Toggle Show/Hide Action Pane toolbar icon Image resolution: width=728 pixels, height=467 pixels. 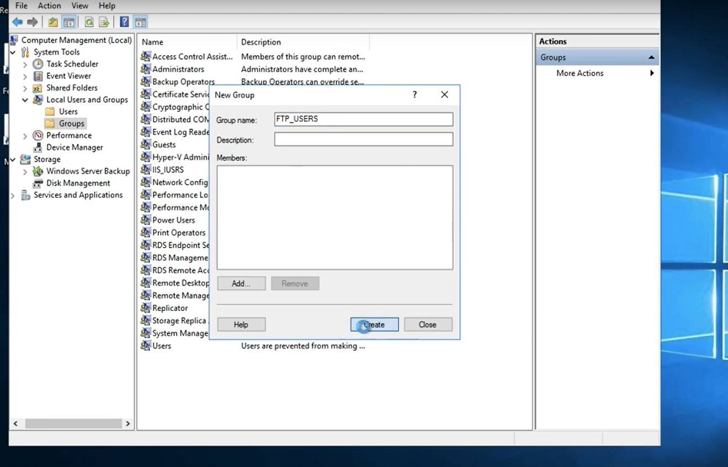tap(141, 22)
